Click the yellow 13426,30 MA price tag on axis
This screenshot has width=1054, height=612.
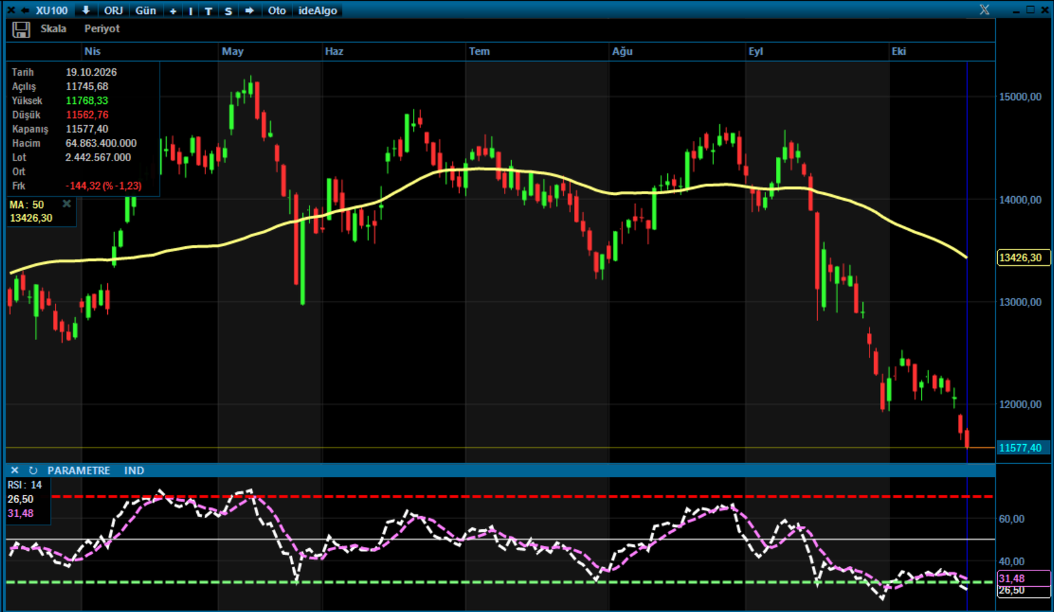[x=1023, y=258]
